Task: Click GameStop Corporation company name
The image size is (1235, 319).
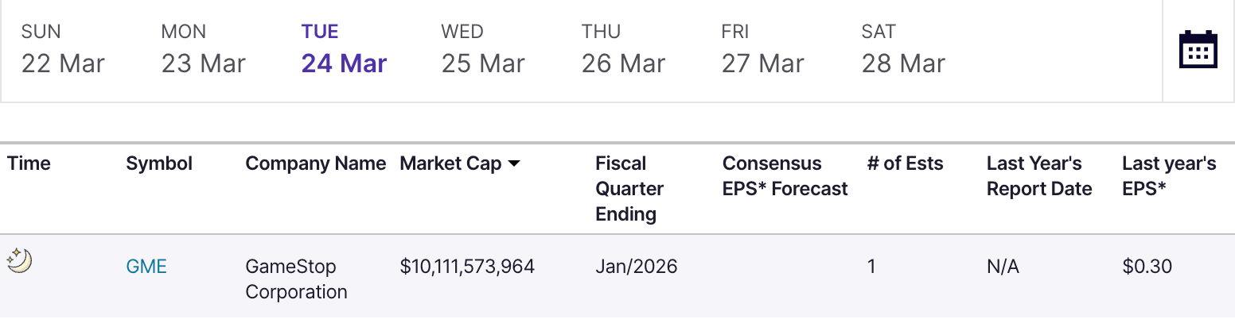Action: [296, 279]
